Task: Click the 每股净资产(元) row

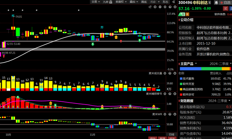Action: (205, 112)
